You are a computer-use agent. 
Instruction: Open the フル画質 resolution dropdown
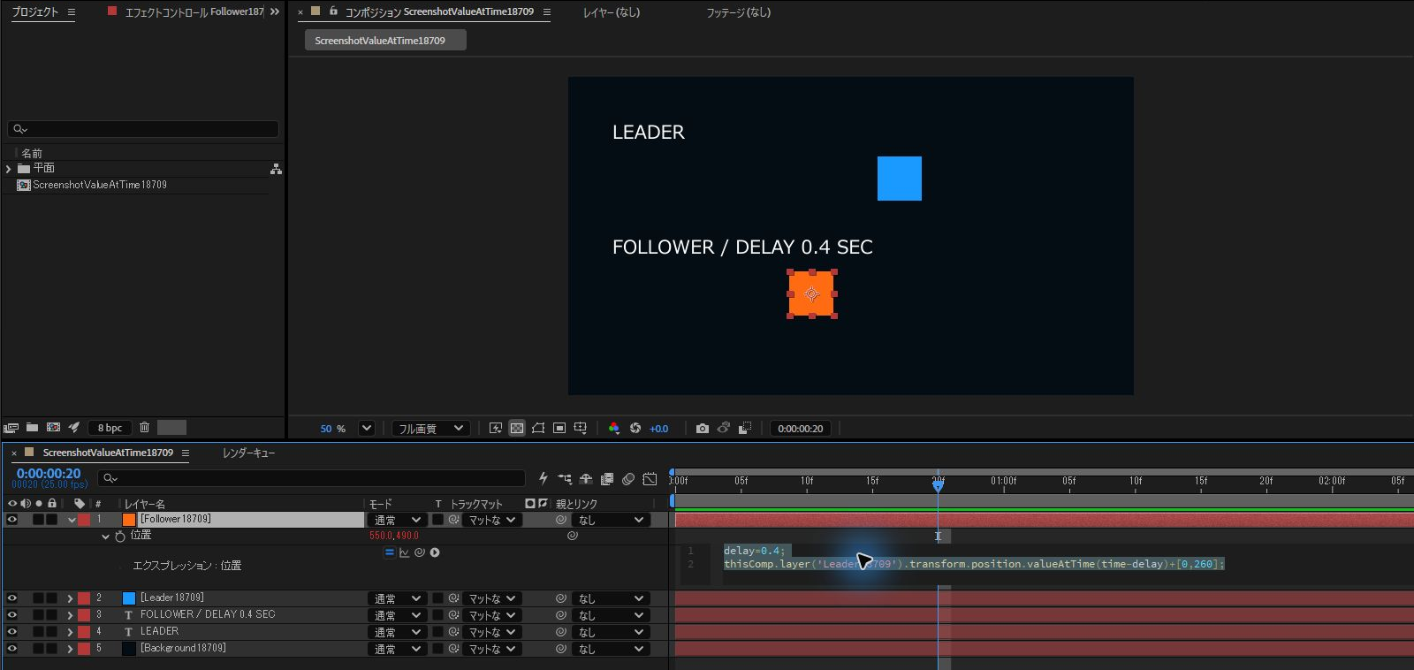431,428
